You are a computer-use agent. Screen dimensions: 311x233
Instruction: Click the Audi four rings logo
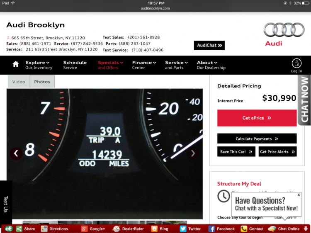[x=284, y=30]
